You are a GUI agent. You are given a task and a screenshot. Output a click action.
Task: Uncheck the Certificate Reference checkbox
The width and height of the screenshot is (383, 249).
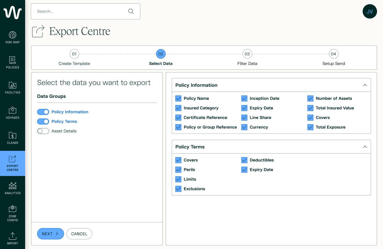pyautogui.click(x=178, y=118)
